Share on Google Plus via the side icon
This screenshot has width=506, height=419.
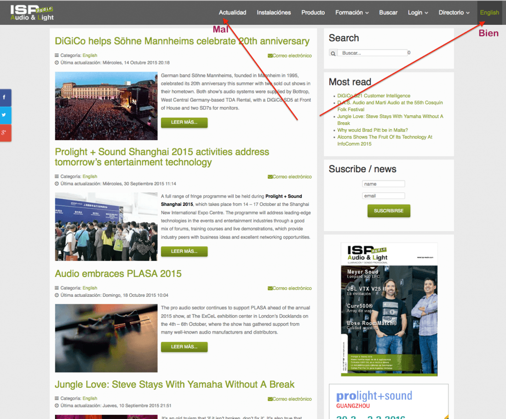click(5, 133)
